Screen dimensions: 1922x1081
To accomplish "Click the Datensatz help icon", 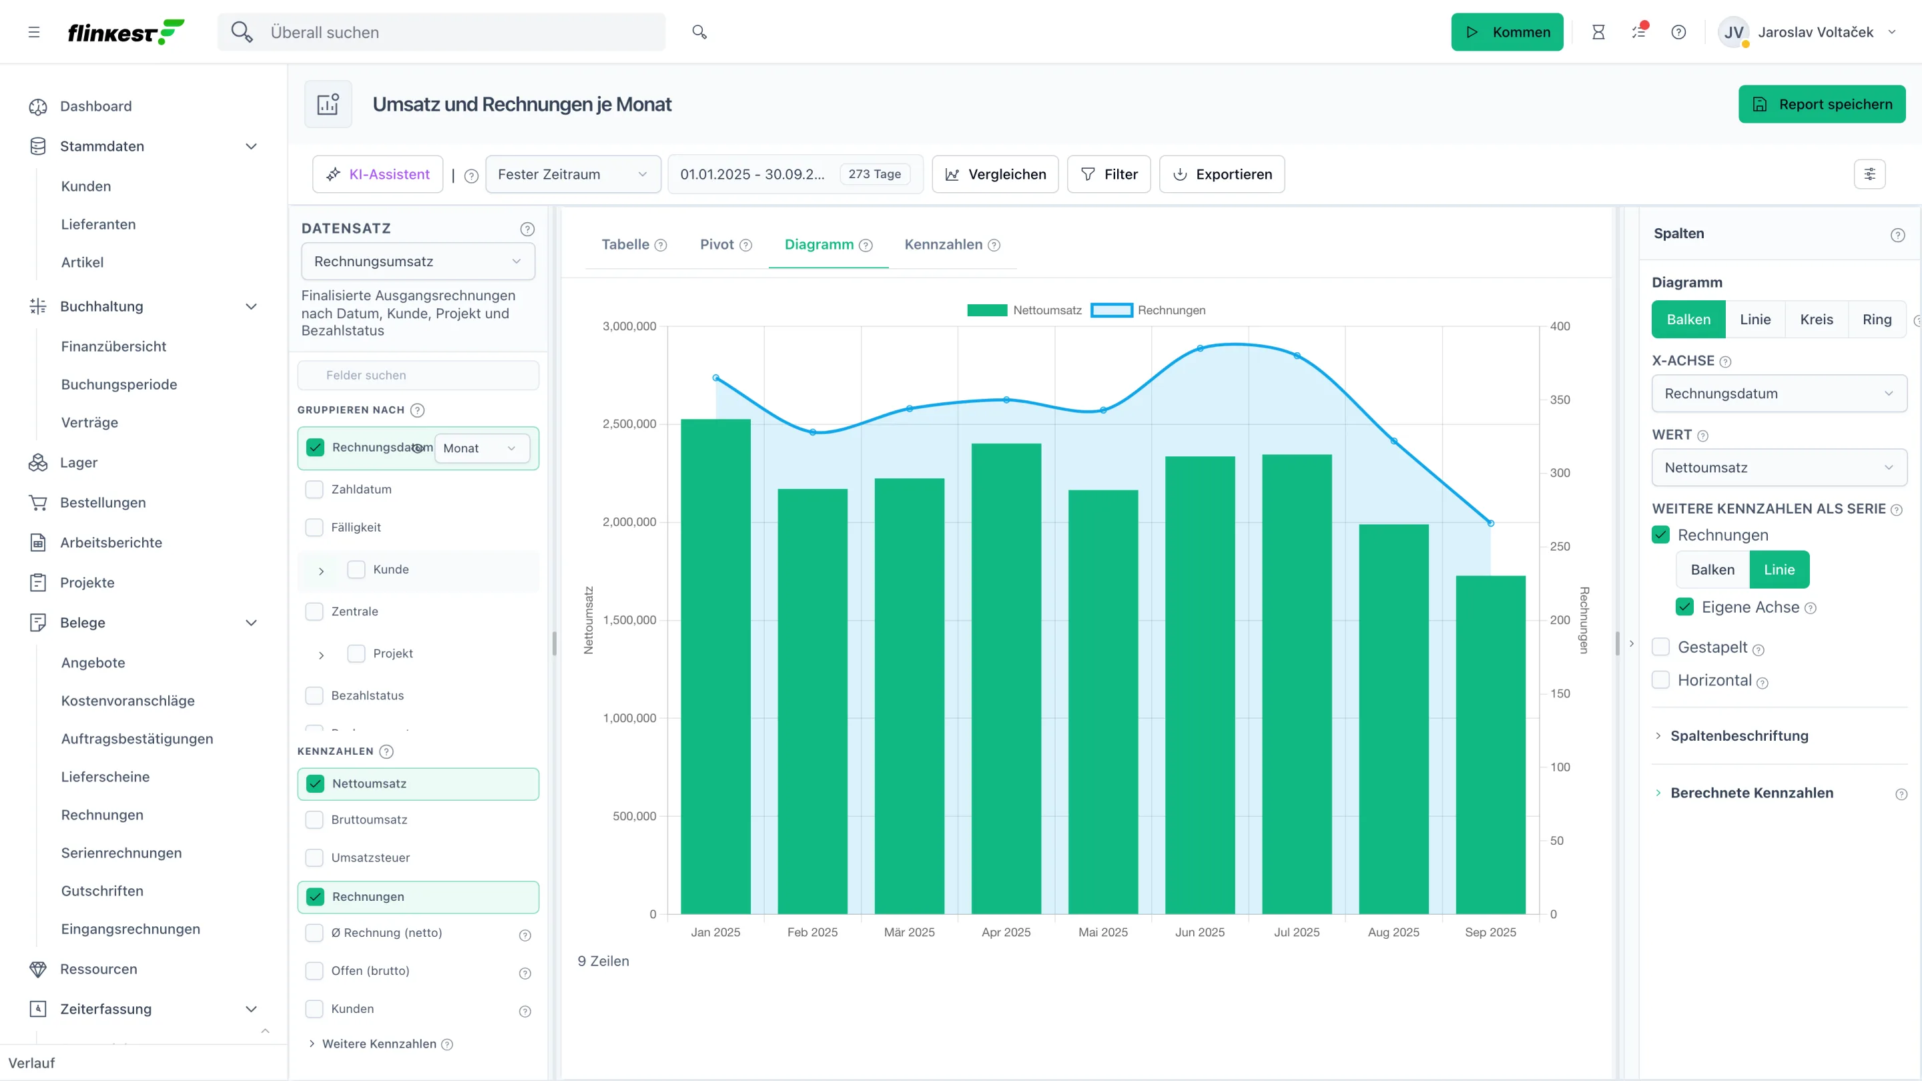I will [527, 229].
